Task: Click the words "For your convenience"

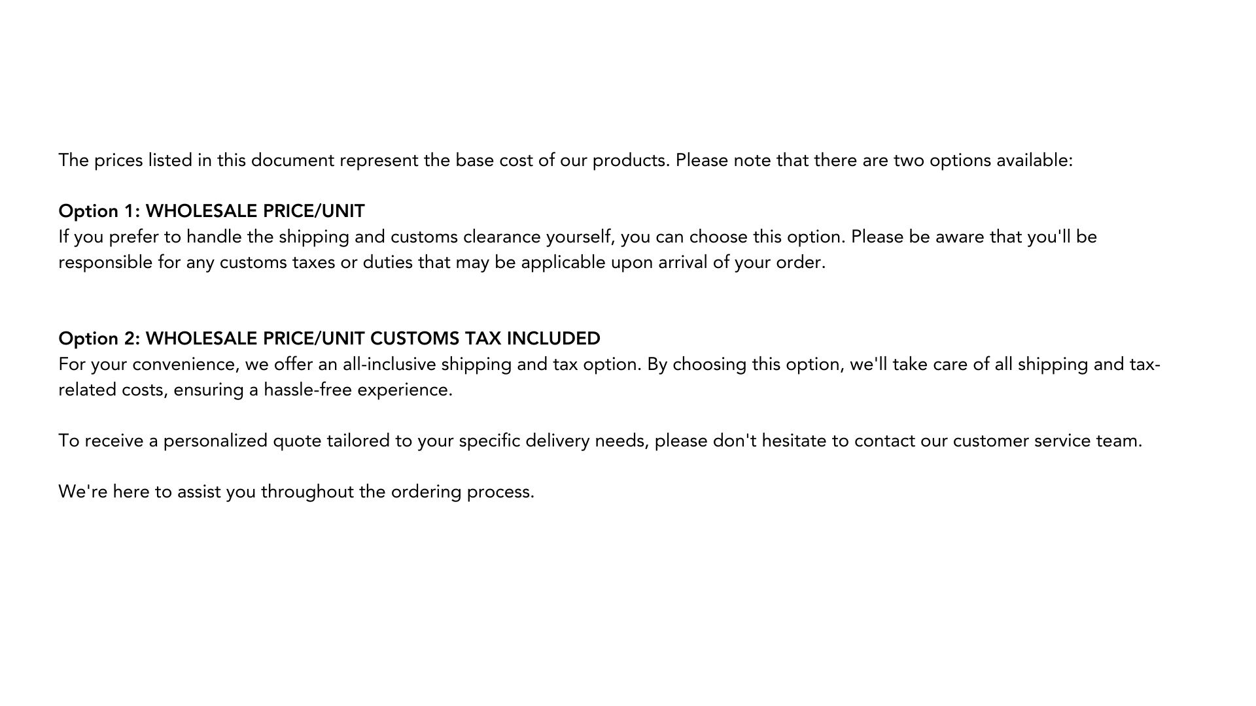Action: point(148,364)
